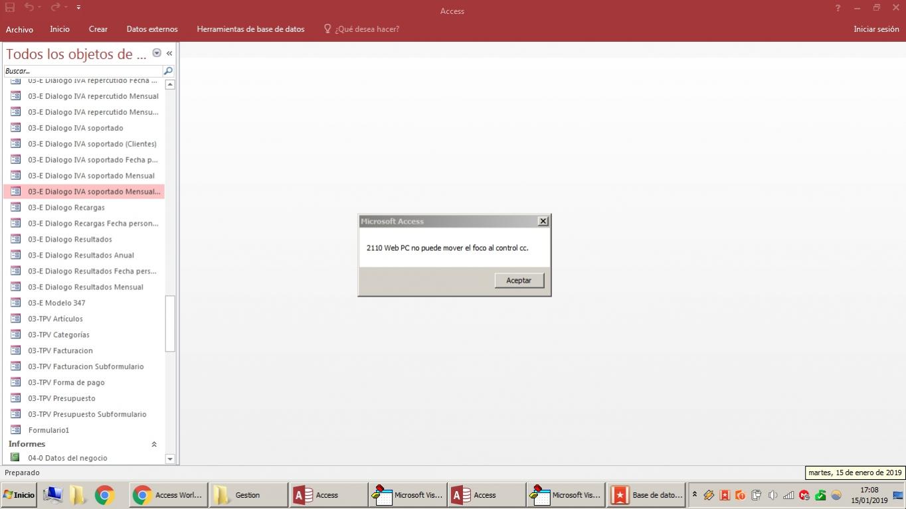The width and height of the screenshot is (906, 509).
Task: Click the form icon beside 03-TPV Artículos
Action: click(x=16, y=319)
